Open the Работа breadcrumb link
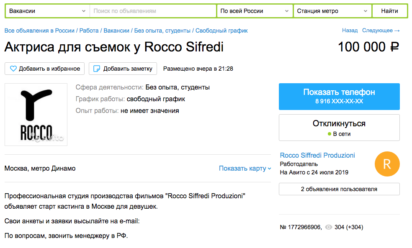 [89, 31]
